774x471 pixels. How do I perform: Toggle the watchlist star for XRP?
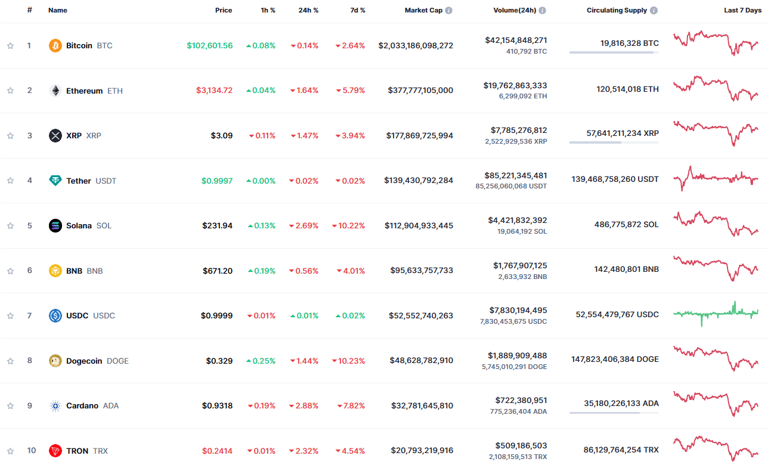[x=10, y=135]
